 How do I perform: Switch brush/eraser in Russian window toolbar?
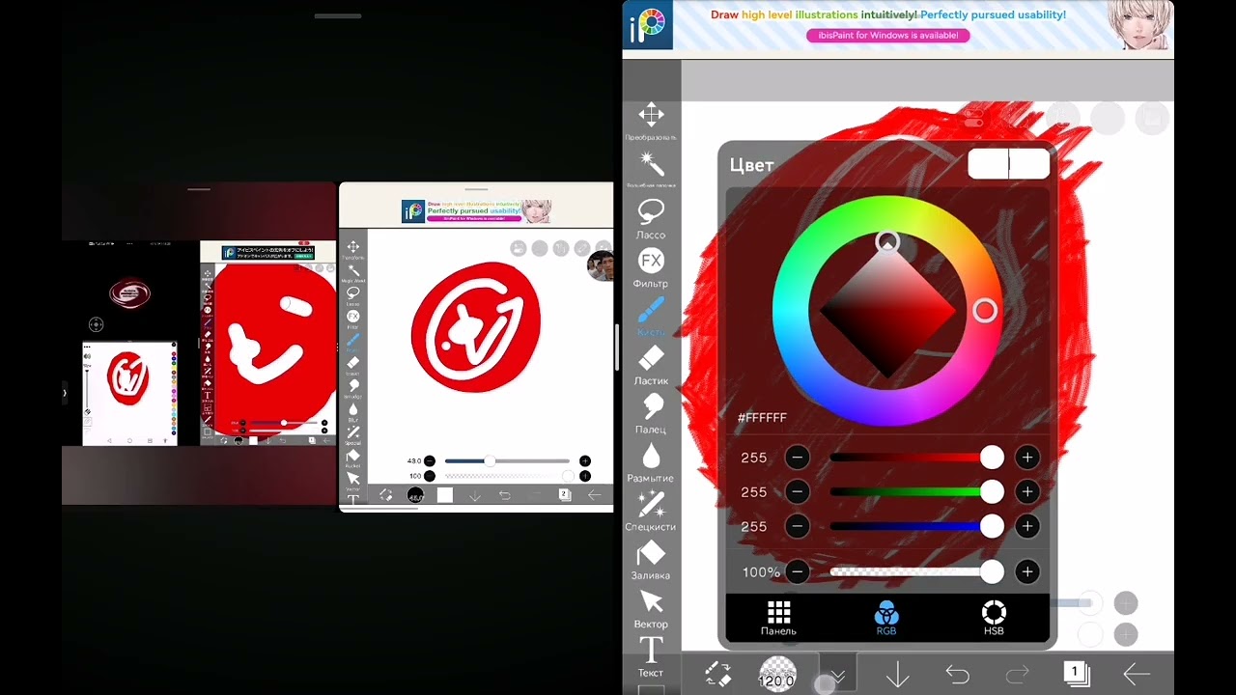coord(717,674)
